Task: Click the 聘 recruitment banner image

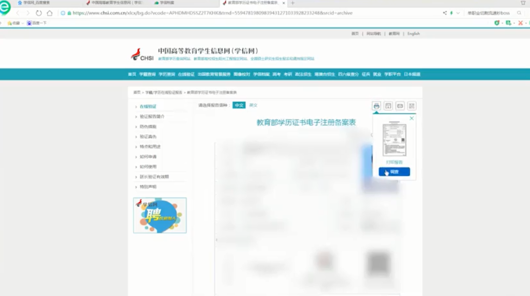Action: pyautogui.click(x=160, y=215)
